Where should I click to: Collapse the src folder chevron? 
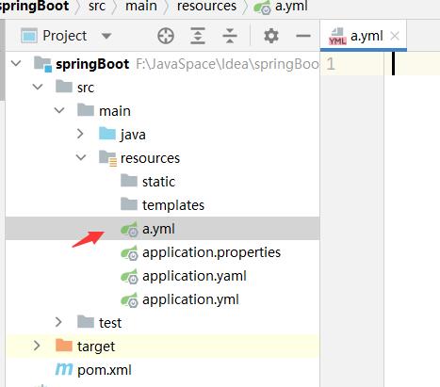point(38,87)
